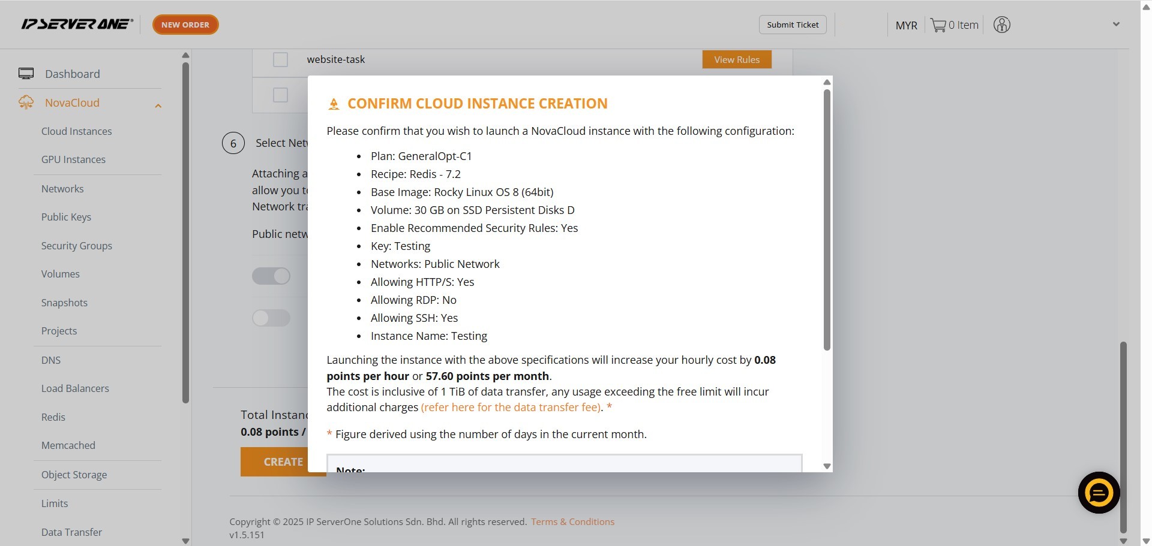1152x546 pixels.
Task: Turn on the disabled network switch
Action: [271, 318]
